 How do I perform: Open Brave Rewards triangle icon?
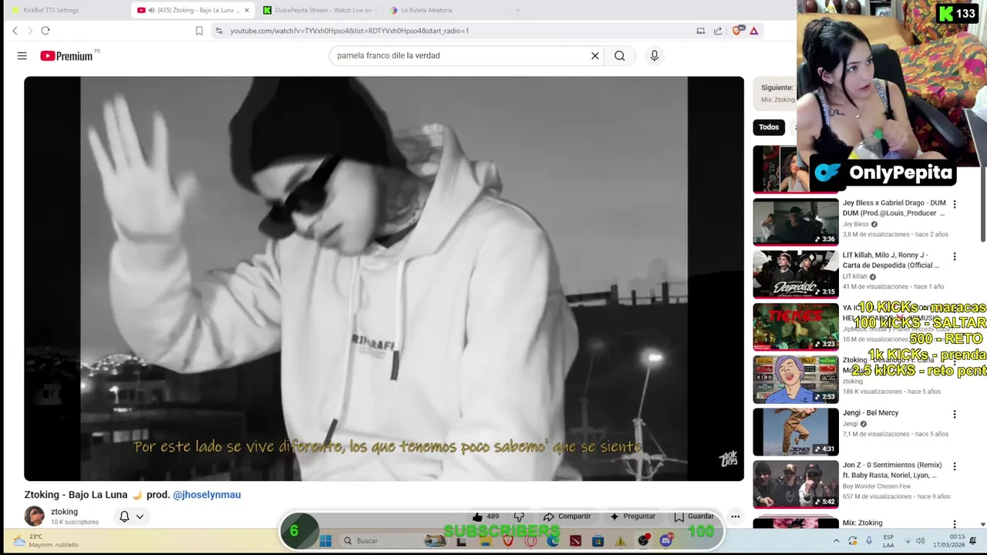tap(753, 31)
